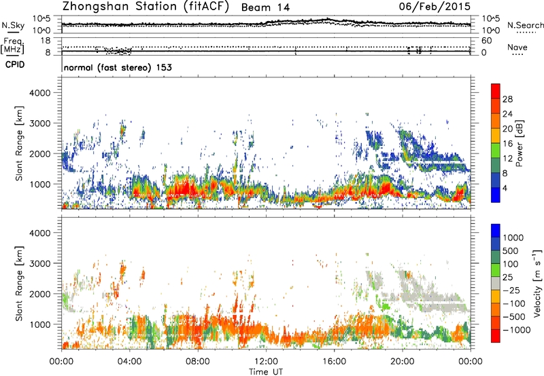Click the '60' Nave tick label
This screenshot has height=376, width=544.
[486, 41]
